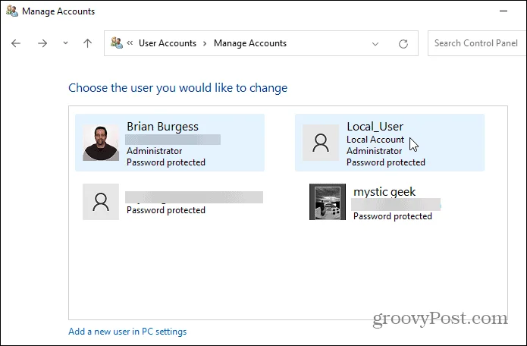Open recent locations dropdown chevron
Image resolution: width=527 pixels, height=346 pixels.
pyautogui.click(x=65, y=43)
